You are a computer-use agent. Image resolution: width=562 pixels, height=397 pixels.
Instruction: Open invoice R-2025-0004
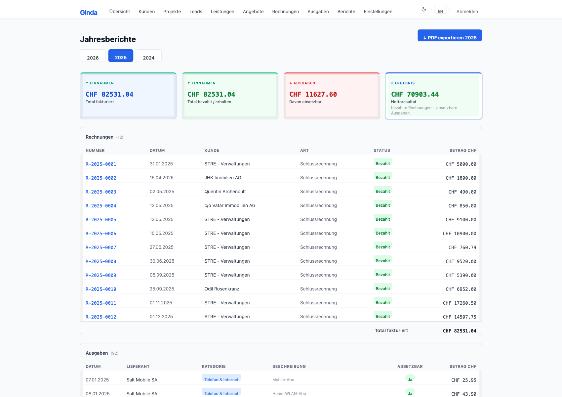[101, 206]
